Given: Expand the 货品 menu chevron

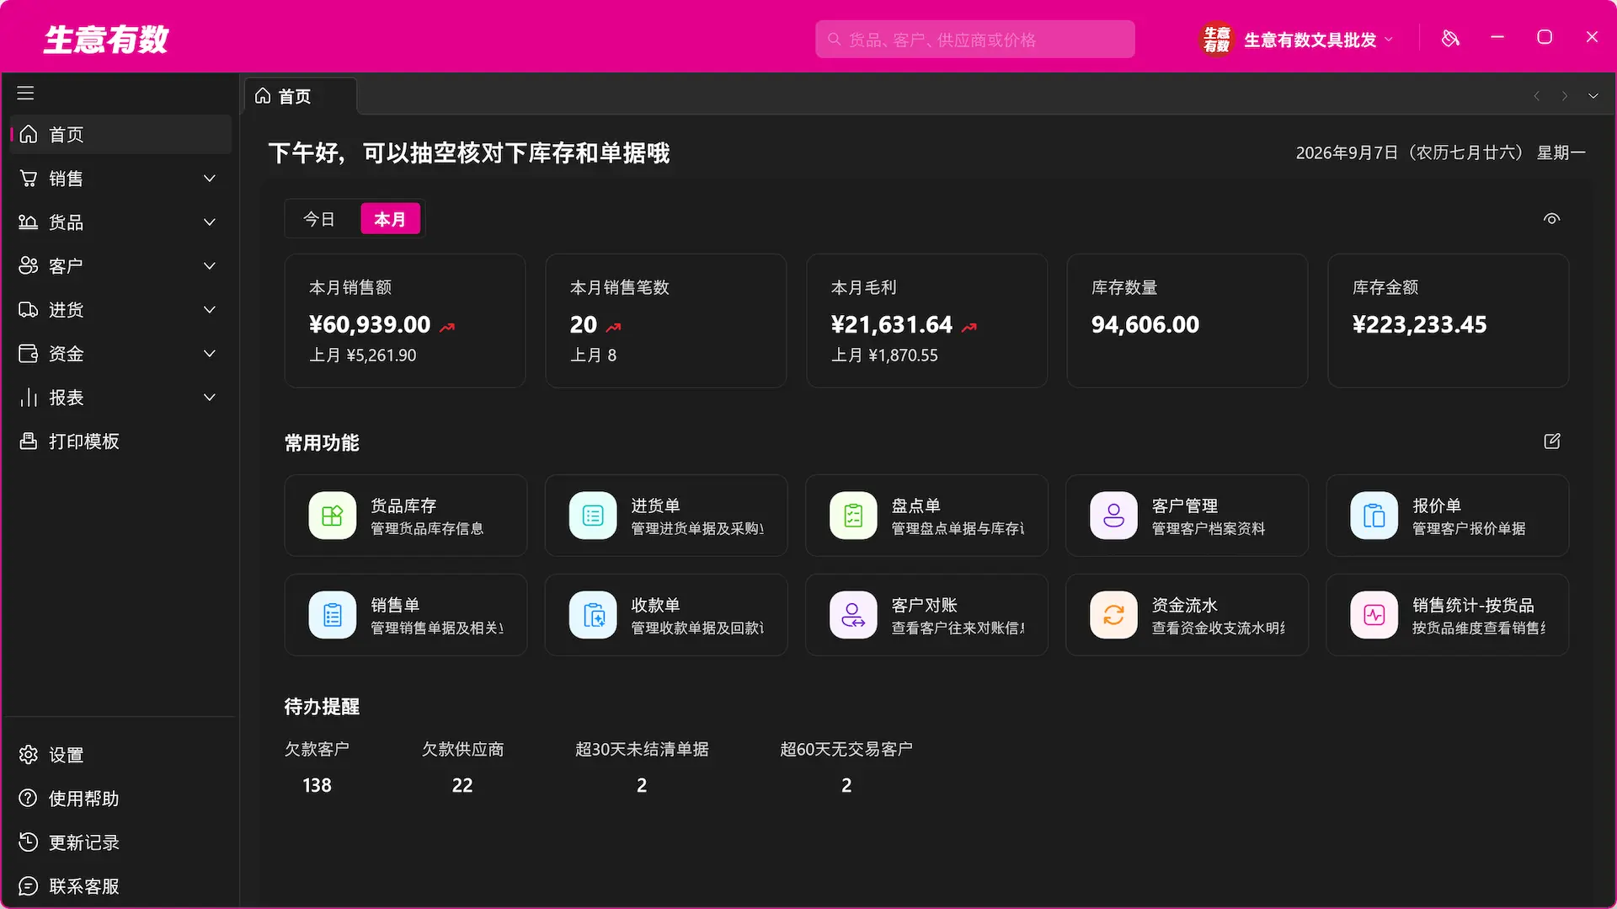Looking at the screenshot, I should (210, 222).
